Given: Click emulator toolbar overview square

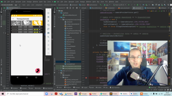Looking at the screenshot, I should coord(48,49).
